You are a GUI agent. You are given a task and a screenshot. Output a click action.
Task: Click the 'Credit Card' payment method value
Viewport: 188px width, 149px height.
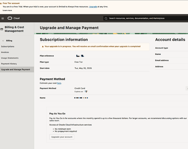pos(80,88)
